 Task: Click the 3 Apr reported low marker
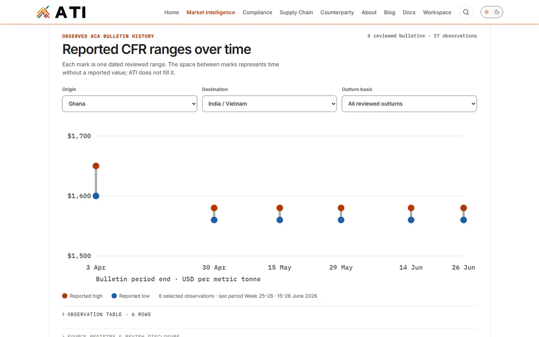tap(96, 196)
